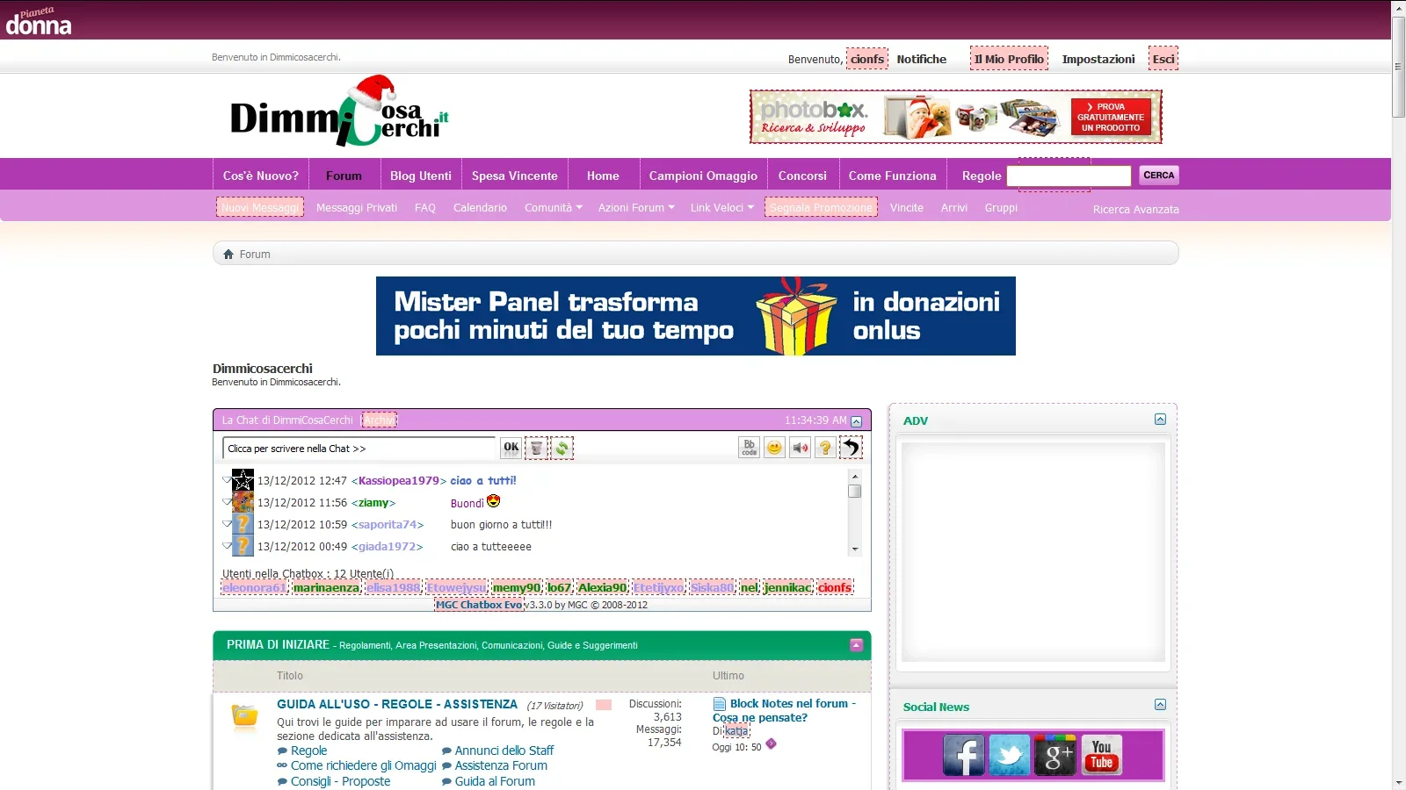The height and width of the screenshot is (790, 1406).
Task: Open the Il Mio Profilo link
Action: coord(1009,59)
